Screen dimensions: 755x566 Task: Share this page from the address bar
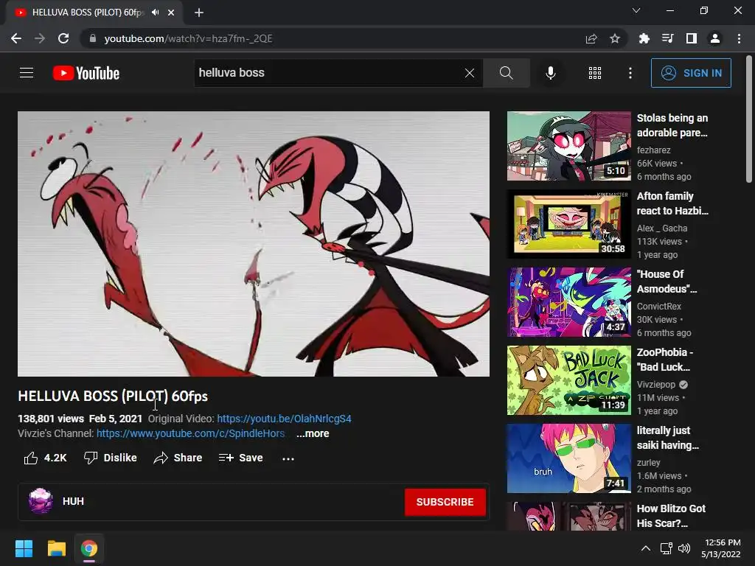(x=591, y=38)
